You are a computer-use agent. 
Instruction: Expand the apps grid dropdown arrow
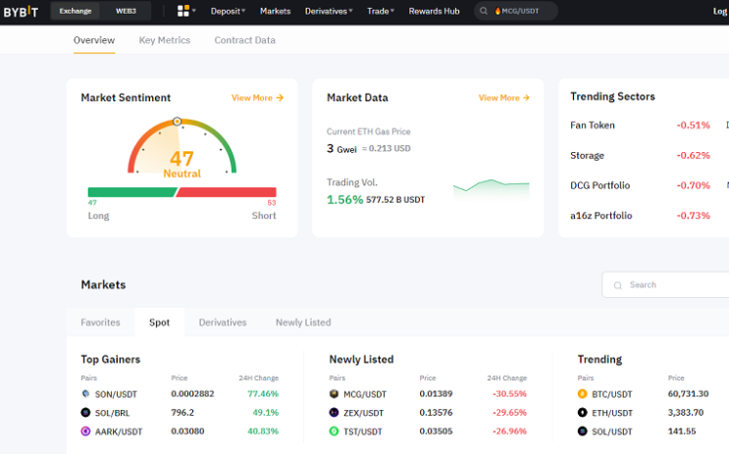coord(194,11)
